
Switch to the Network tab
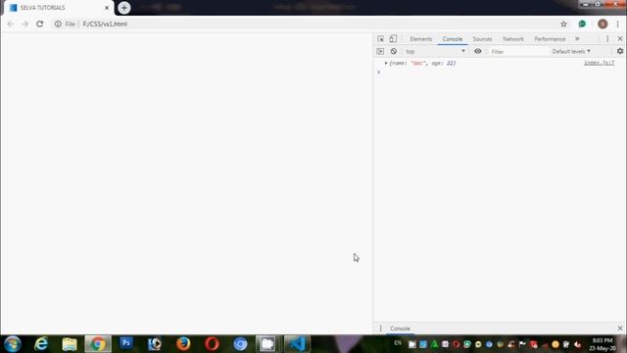(513, 39)
